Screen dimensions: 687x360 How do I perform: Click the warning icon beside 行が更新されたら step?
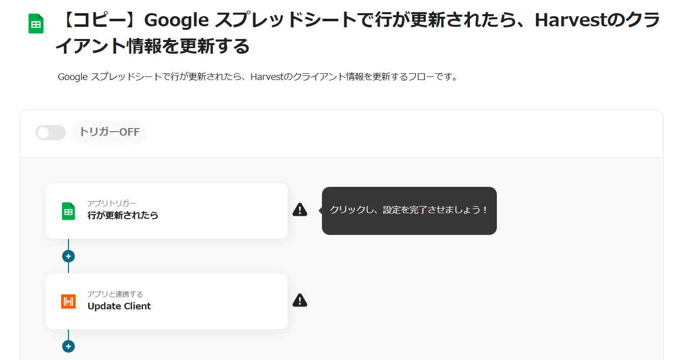click(x=300, y=210)
